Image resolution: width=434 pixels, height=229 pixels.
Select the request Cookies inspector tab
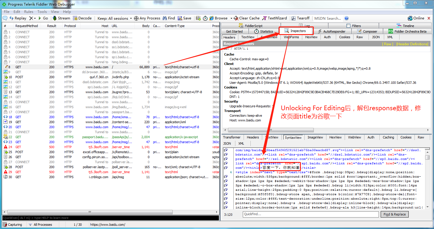click(344, 37)
